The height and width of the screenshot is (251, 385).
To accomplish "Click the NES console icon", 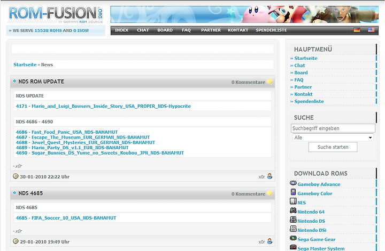I will coord(293,201).
